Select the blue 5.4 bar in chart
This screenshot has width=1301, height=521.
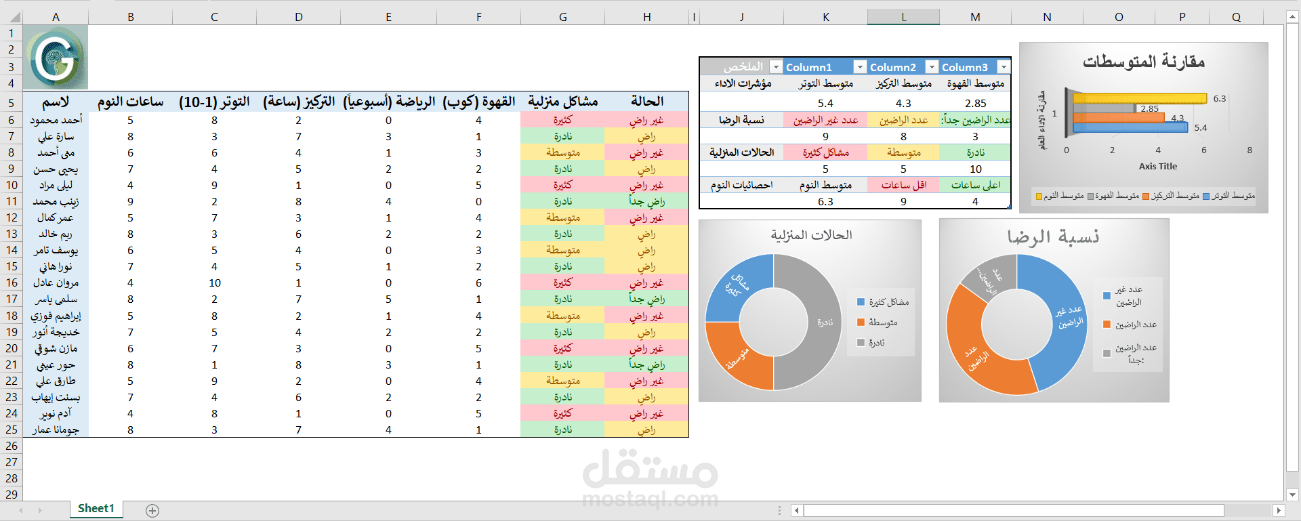(1130, 127)
